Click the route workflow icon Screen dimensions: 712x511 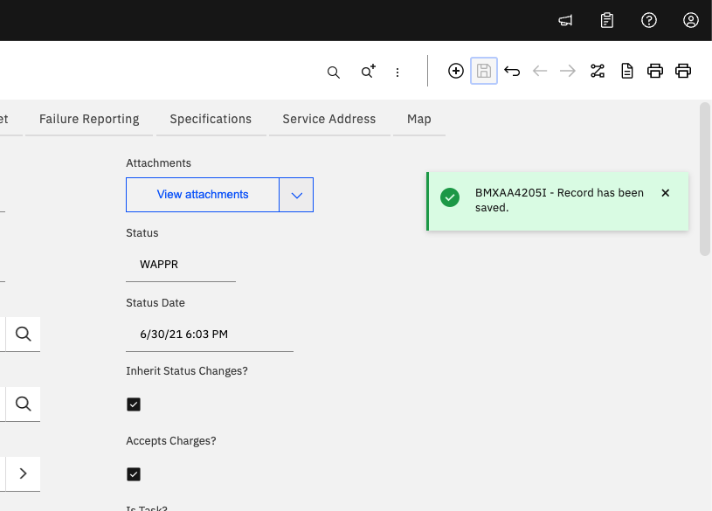[x=598, y=72]
